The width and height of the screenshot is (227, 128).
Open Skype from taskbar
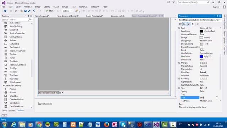tap(123, 125)
